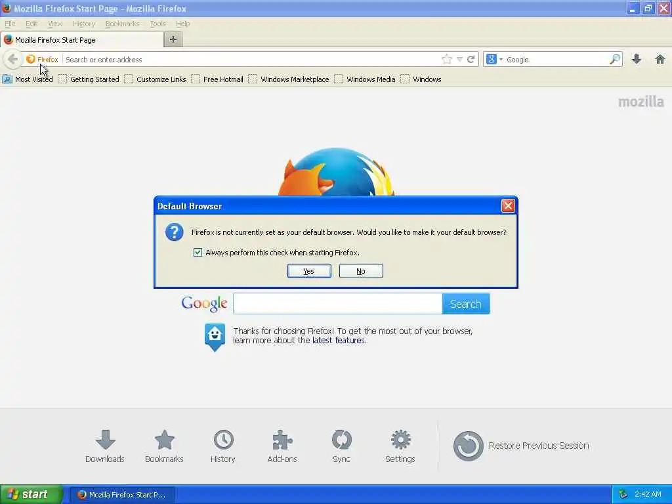The image size is (672, 504).
Task: Open the Google search engine selector dropdown
Action: pyautogui.click(x=494, y=59)
